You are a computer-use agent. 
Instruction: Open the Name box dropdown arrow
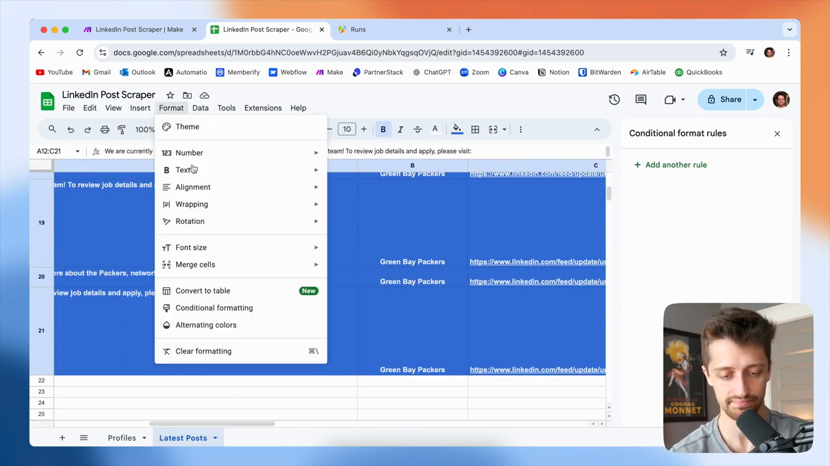77,151
